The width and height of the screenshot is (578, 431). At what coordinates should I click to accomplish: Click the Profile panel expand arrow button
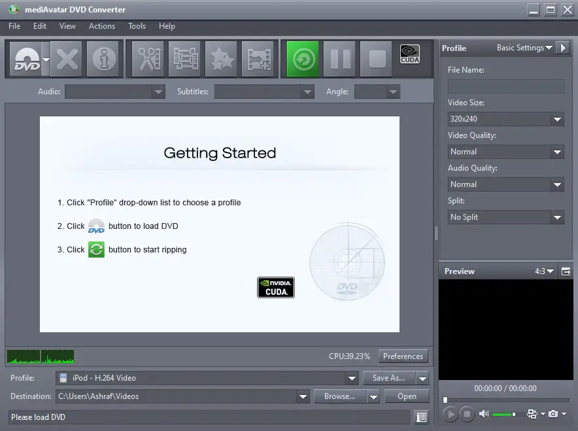tap(563, 48)
